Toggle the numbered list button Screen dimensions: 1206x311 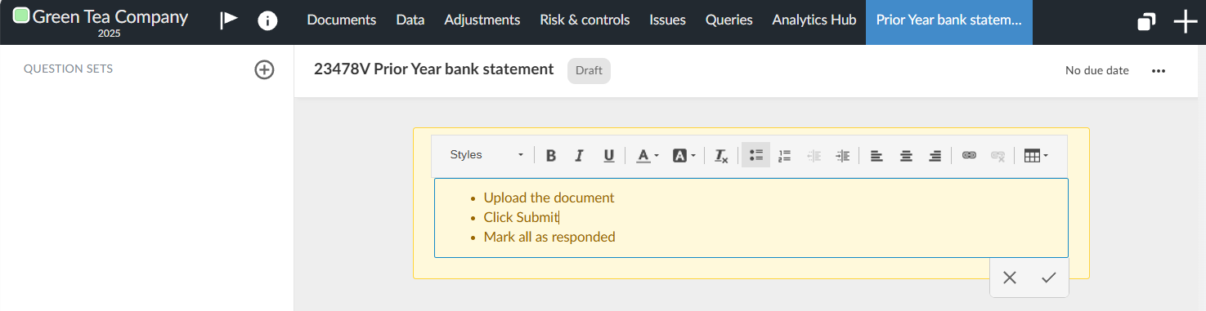click(x=785, y=155)
